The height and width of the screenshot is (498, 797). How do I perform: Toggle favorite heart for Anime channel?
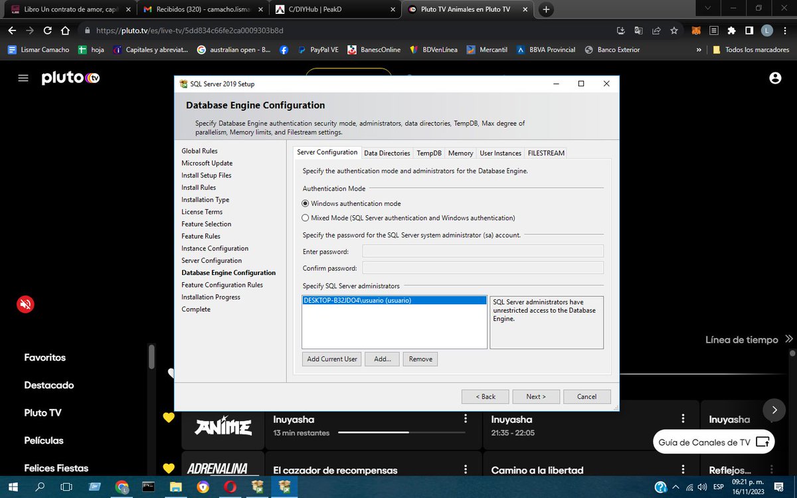tap(169, 418)
